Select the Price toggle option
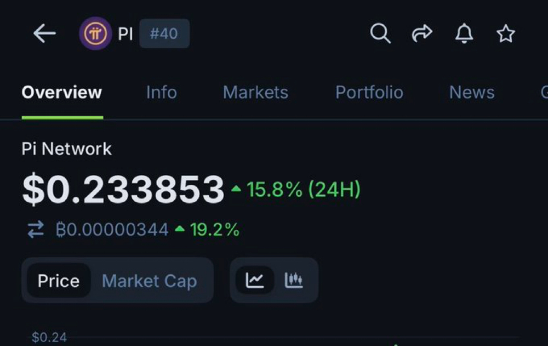548x346 pixels. coord(58,280)
